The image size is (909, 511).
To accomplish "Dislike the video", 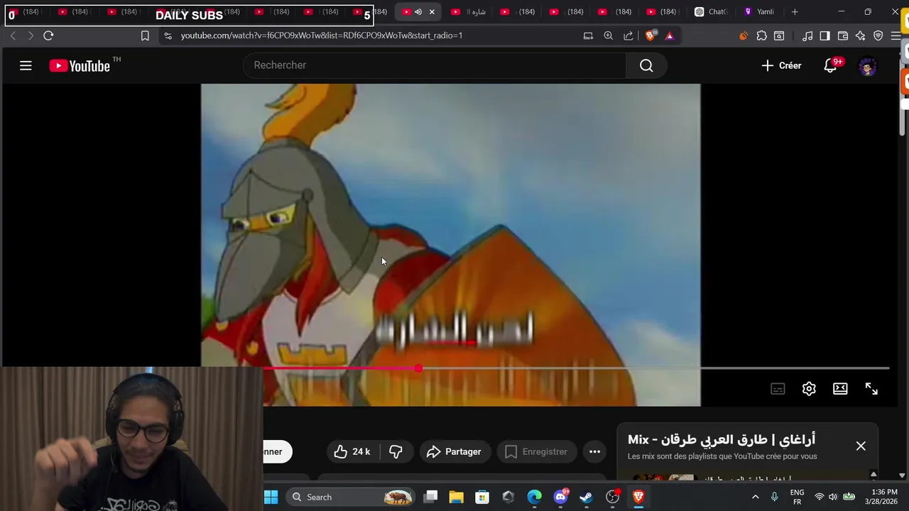I will (x=396, y=451).
